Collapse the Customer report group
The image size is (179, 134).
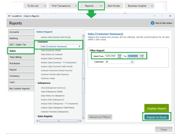coord(36,42)
